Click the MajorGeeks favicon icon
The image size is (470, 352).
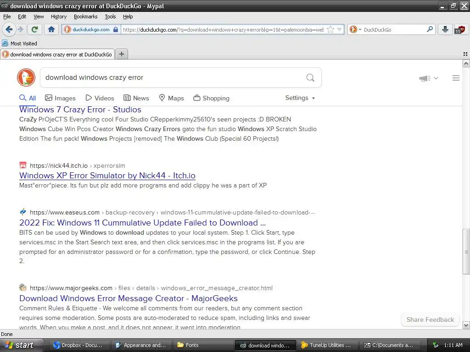click(x=23, y=287)
